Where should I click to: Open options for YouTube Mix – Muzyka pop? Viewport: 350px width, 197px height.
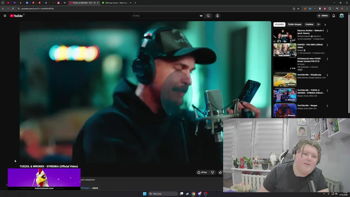(x=327, y=75)
